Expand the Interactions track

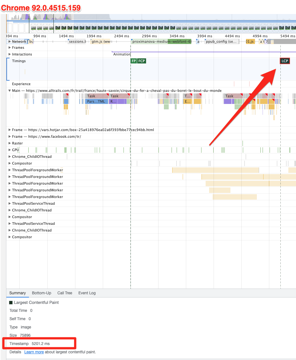click(10, 54)
